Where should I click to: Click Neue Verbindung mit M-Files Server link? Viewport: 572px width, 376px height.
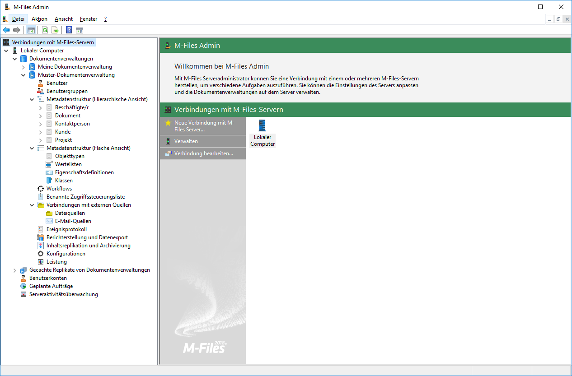pyautogui.click(x=204, y=126)
